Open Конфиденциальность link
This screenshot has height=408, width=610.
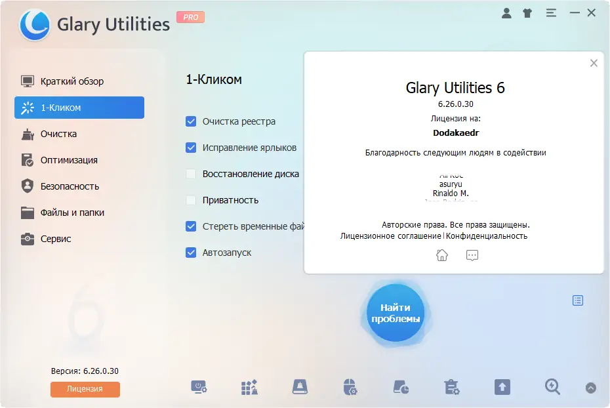coord(487,236)
